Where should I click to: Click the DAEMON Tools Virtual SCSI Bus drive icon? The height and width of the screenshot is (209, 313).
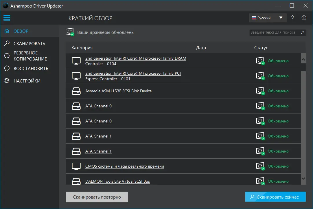[76, 181]
